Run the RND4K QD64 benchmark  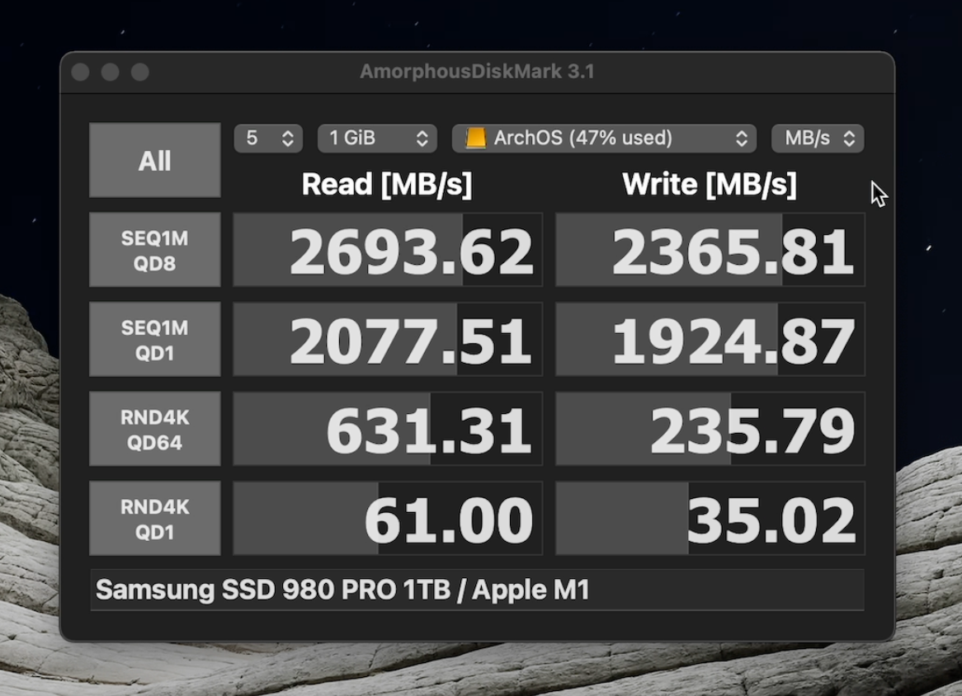point(154,429)
